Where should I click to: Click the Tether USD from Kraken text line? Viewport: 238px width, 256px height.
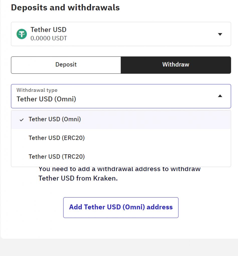click(78, 178)
